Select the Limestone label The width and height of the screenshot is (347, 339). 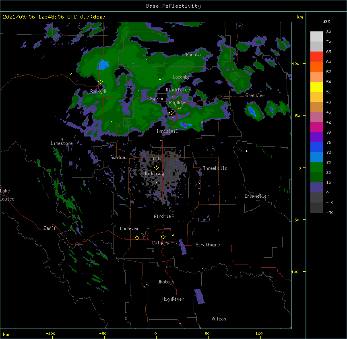point(62,143)
